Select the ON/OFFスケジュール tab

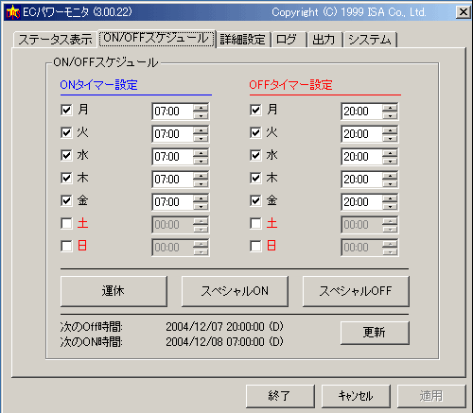pyautogui.click(x=156, y=39)
